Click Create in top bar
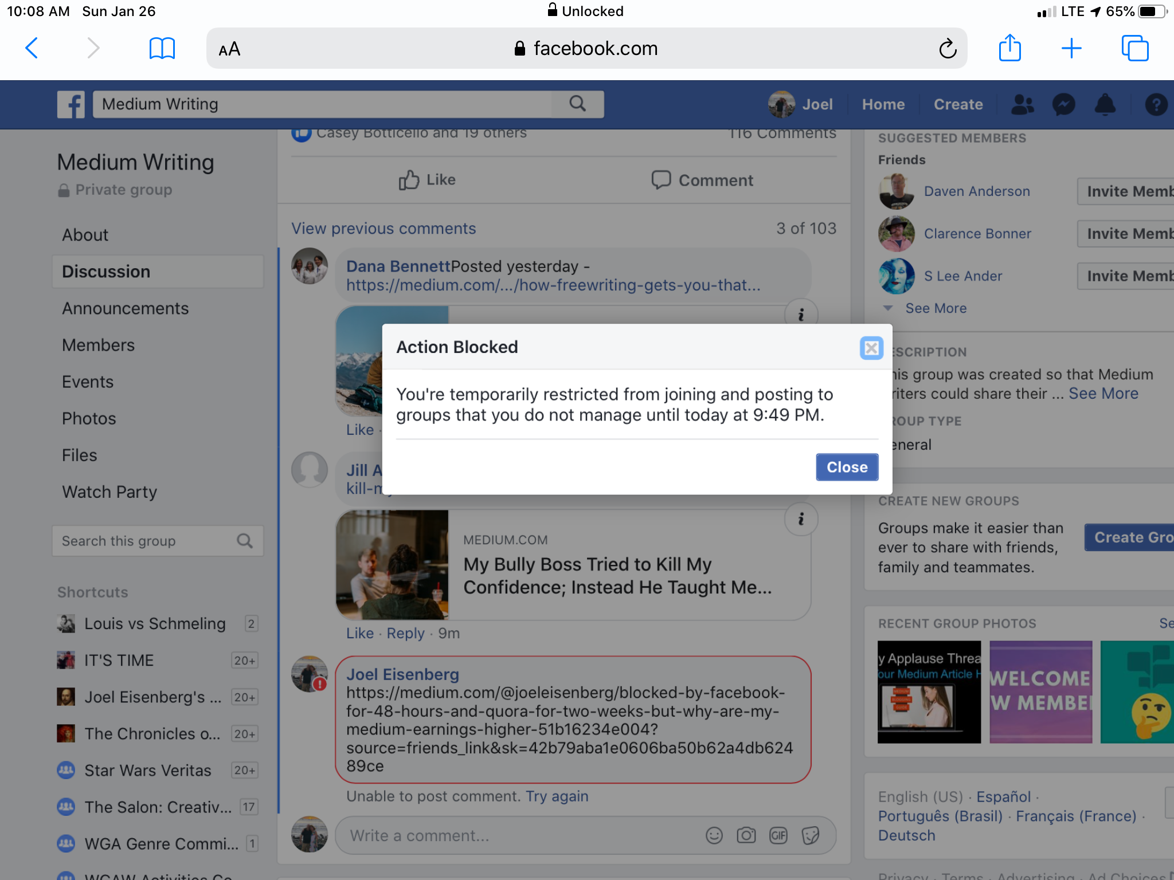The image size is (1174, 880). (x=958, y=104)
